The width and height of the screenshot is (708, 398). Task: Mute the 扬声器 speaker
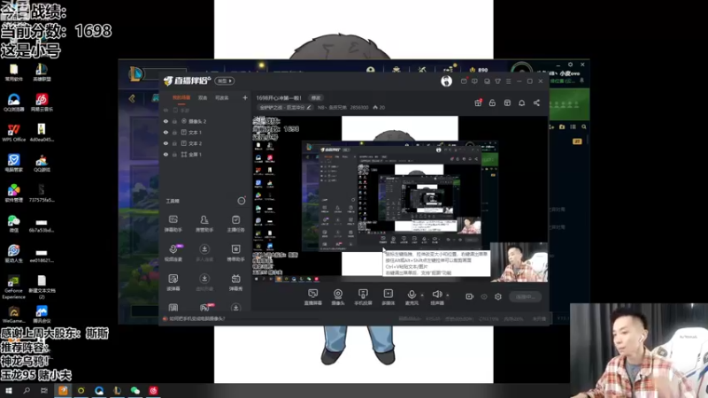(x=436, y=297)
